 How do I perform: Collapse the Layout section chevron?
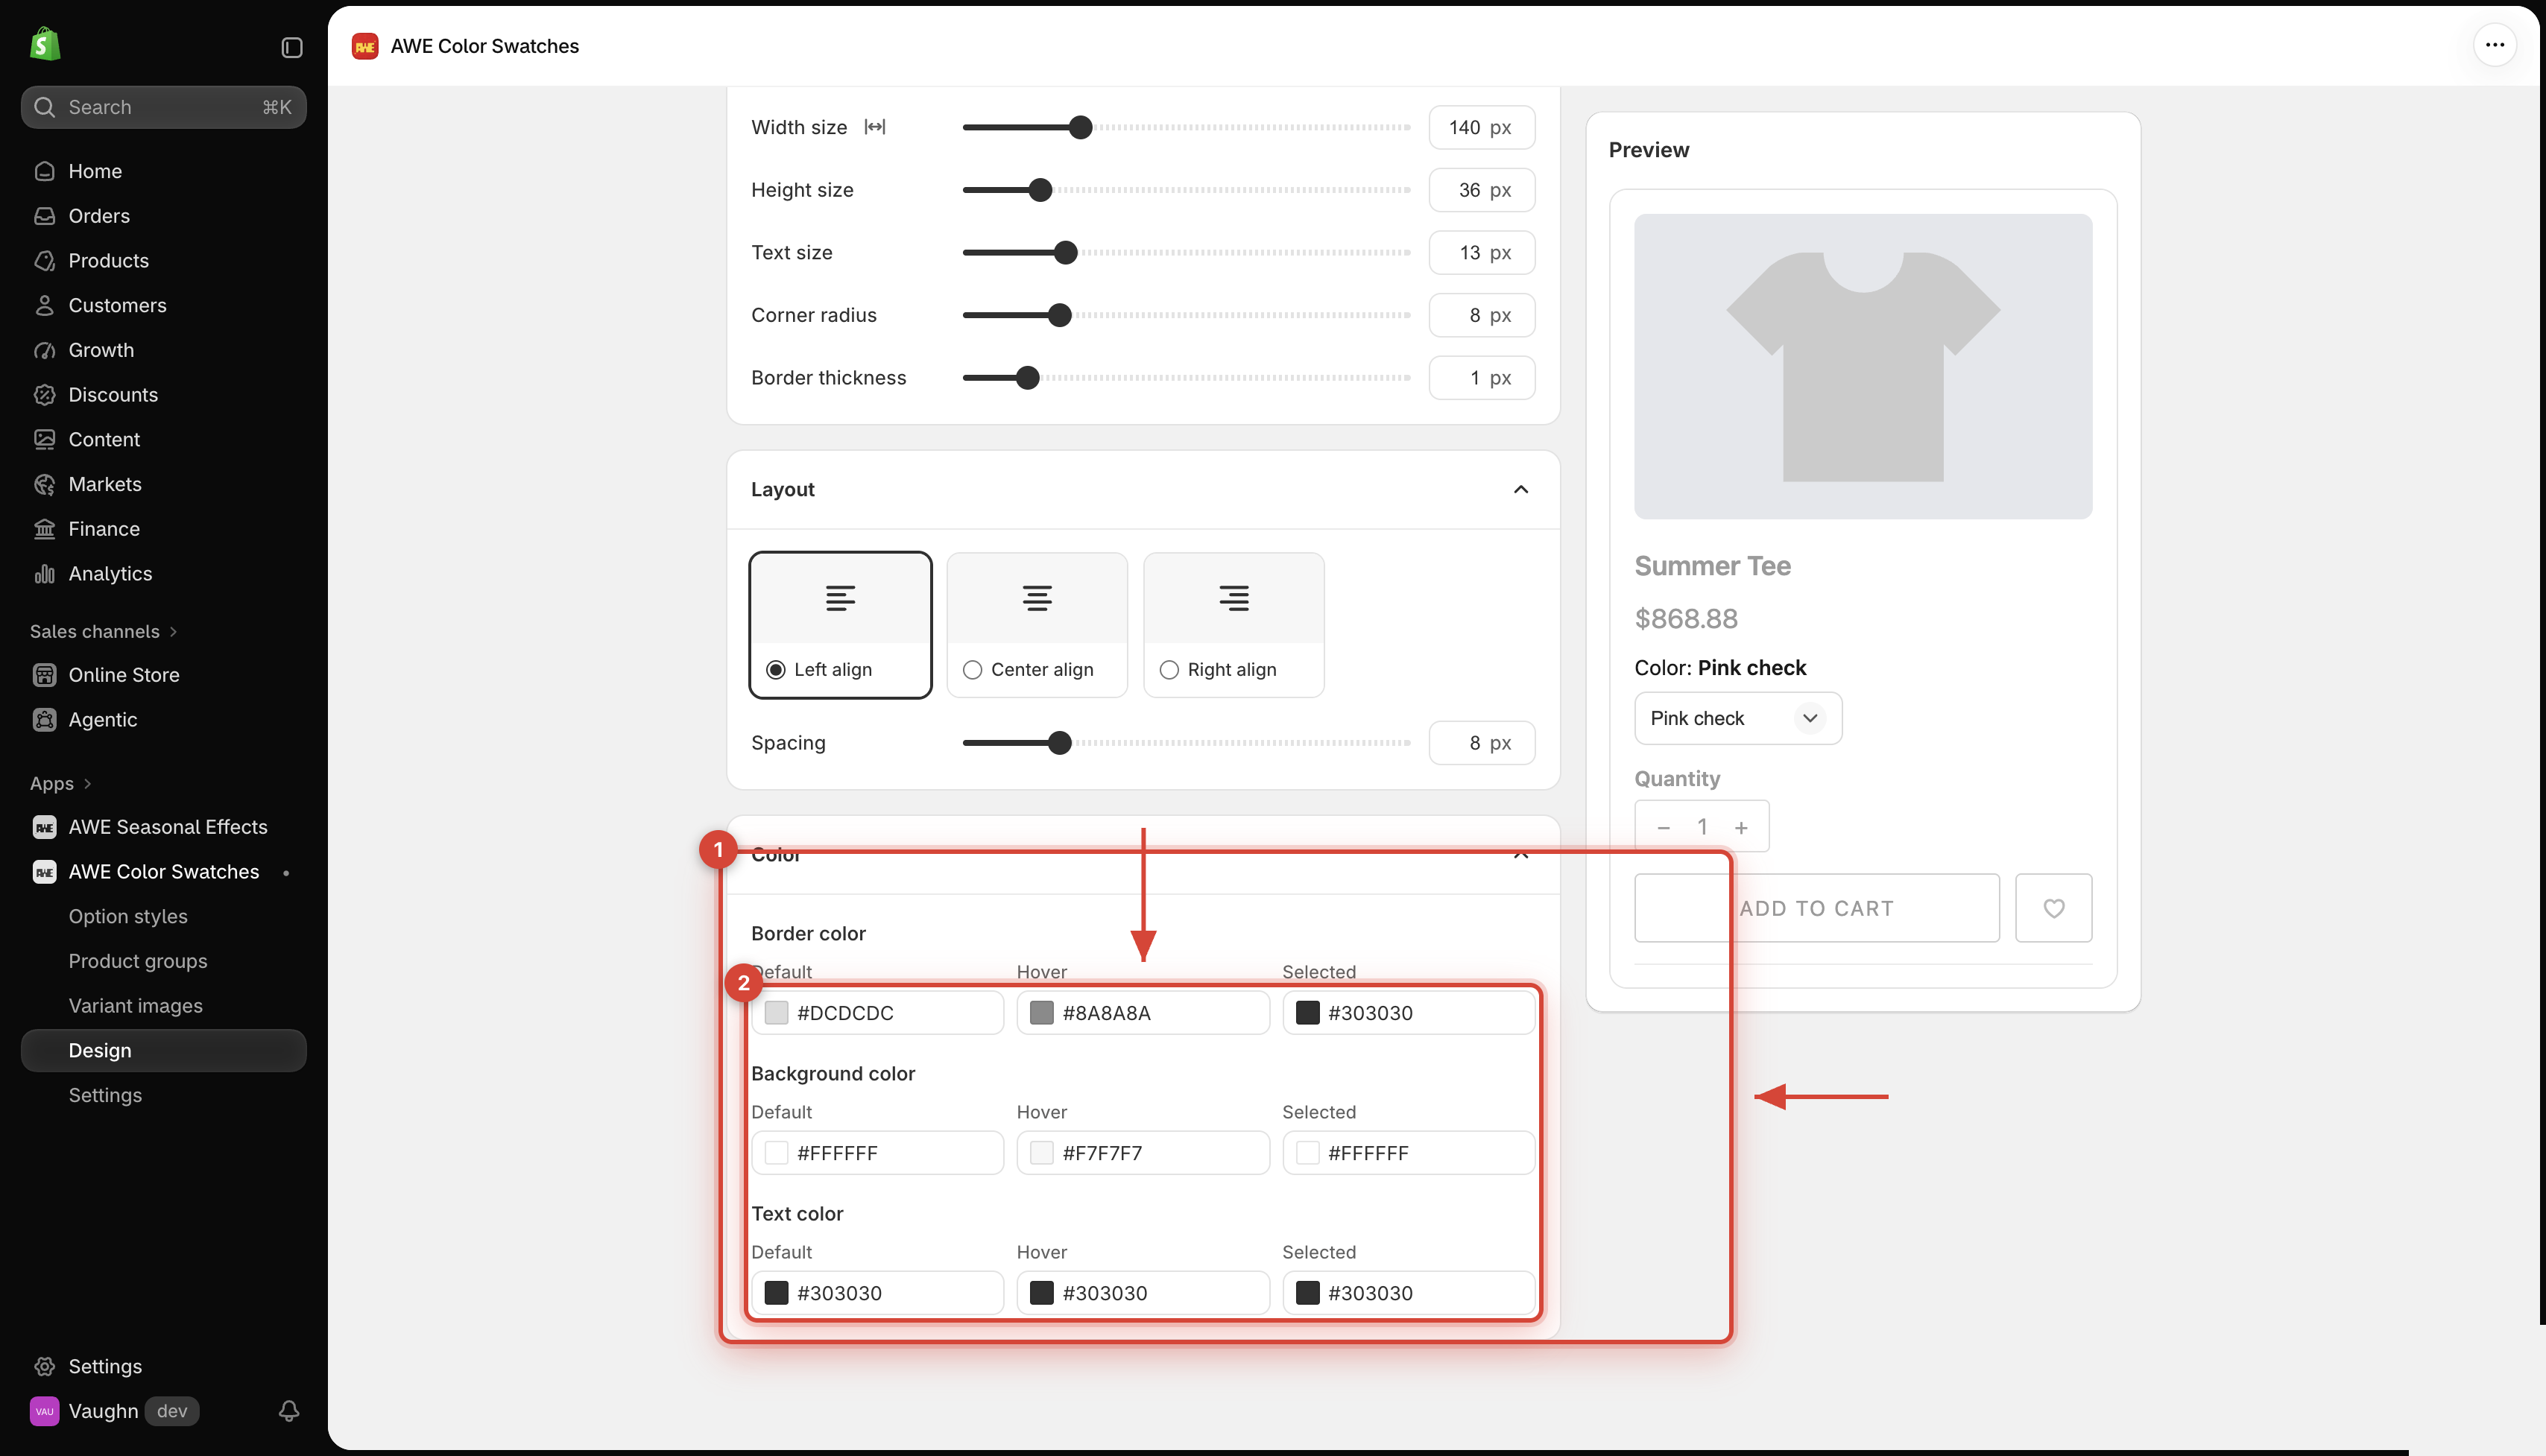pyautogui.click(x=1521, y=489)
